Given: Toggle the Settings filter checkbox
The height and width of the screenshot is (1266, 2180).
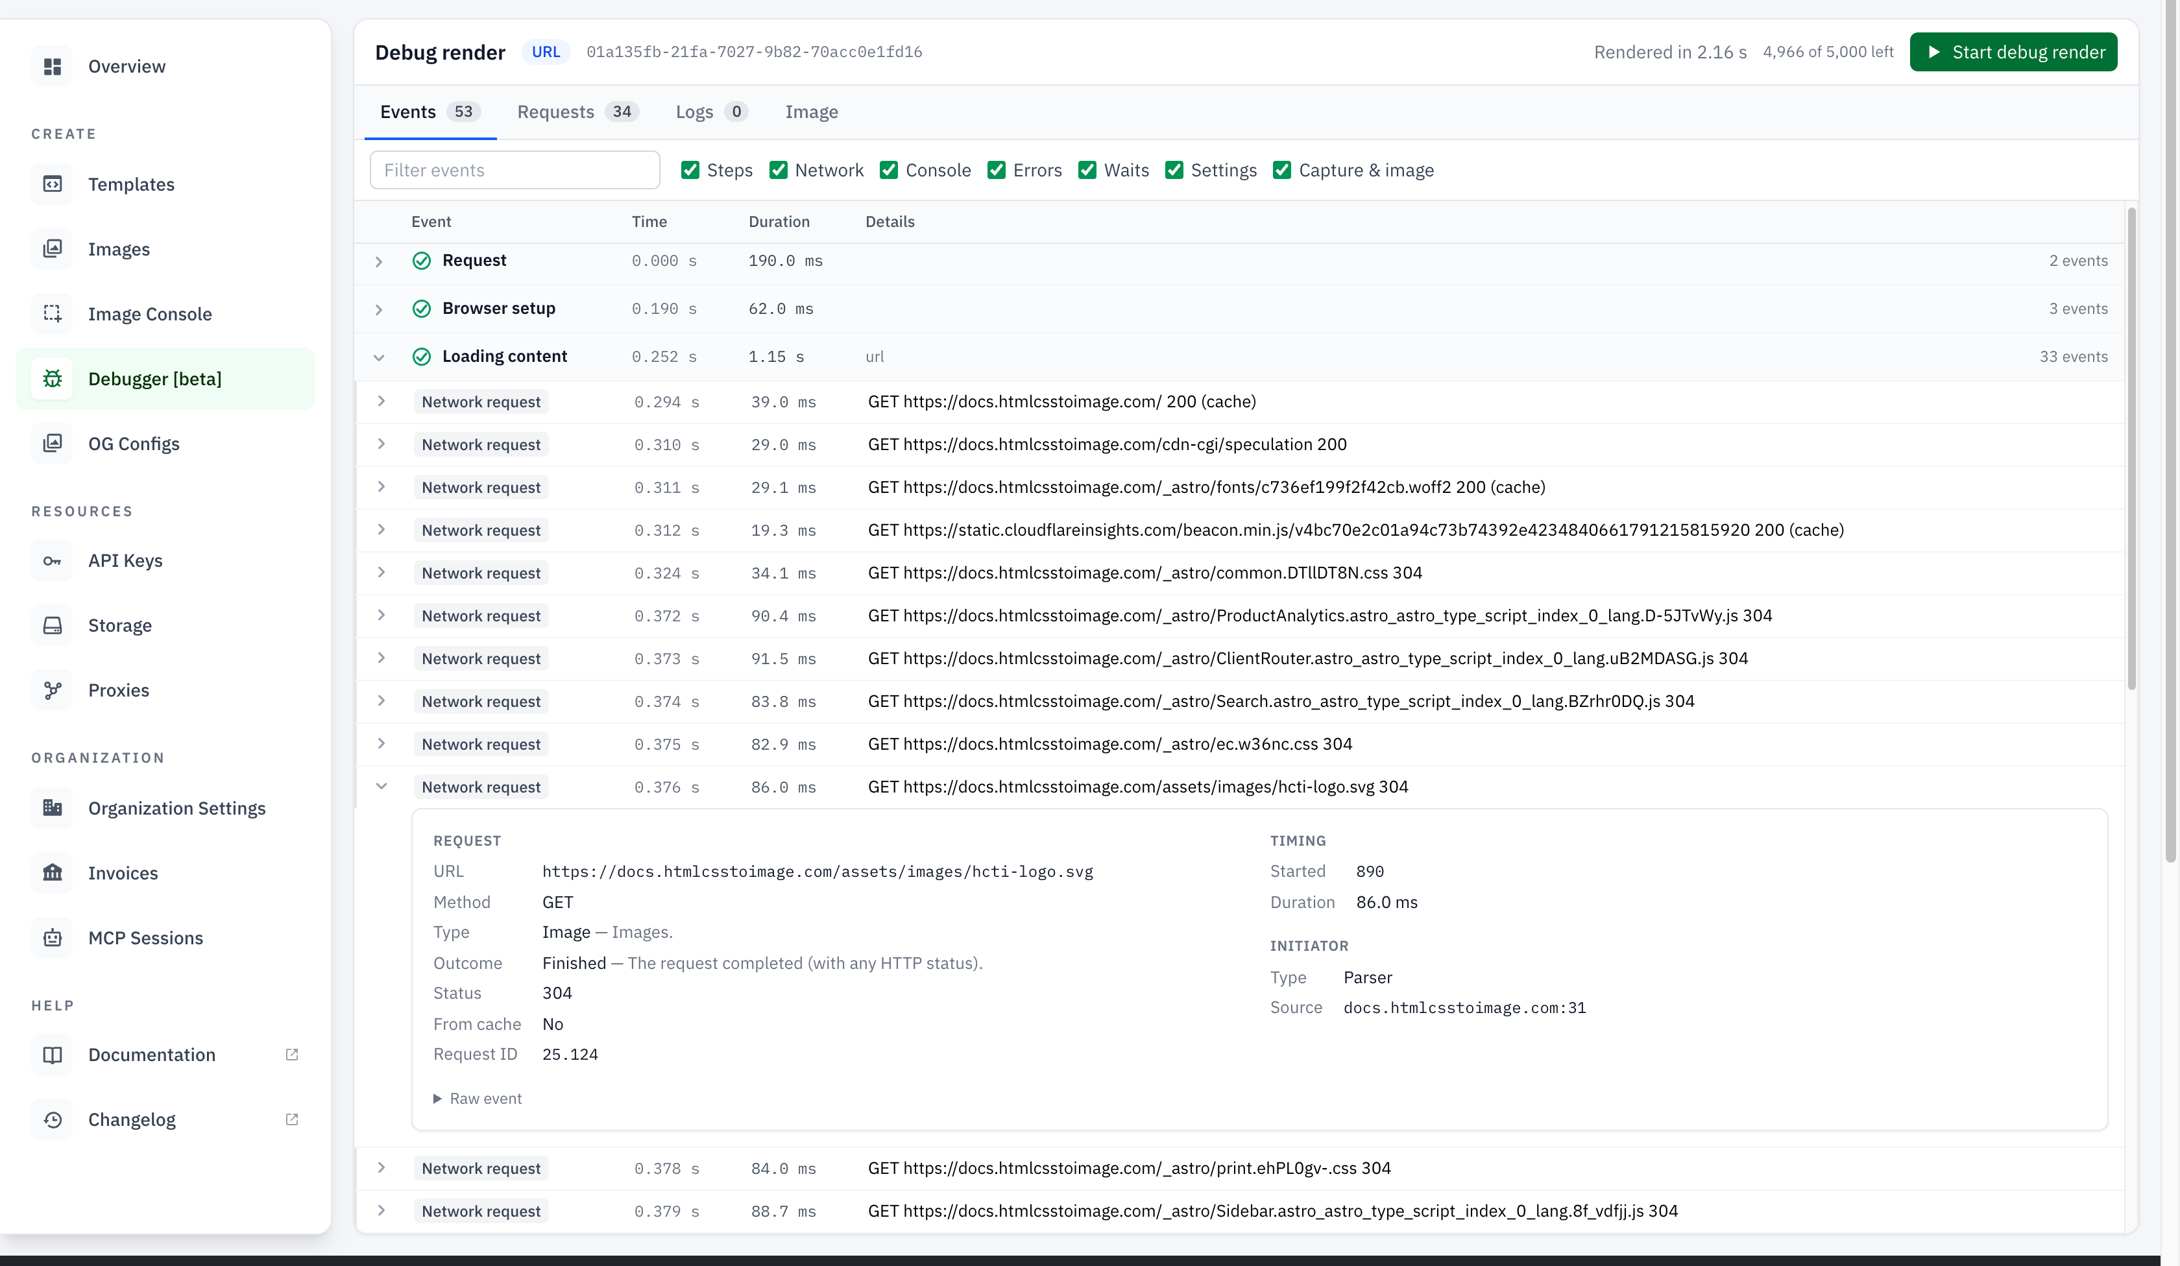Looking at the screenshot, I should (1174, 171).
